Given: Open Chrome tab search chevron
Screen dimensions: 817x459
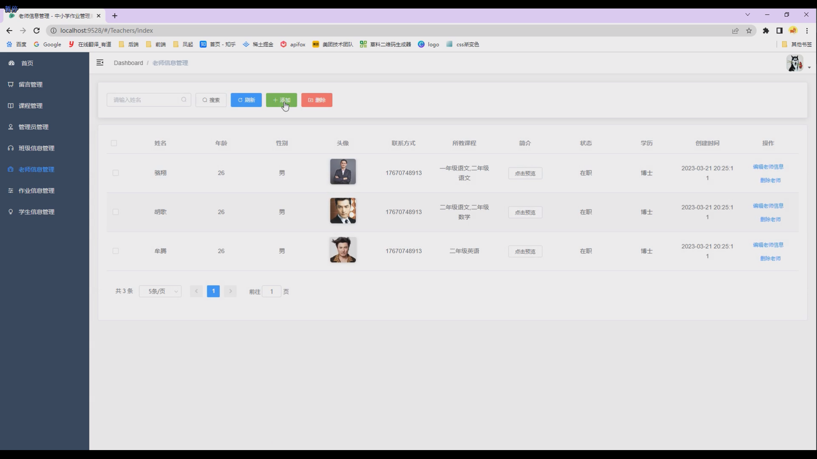Looking at the screenshot, I should (x=748, y=14).
